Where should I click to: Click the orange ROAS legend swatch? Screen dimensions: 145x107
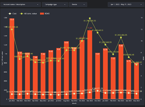tap(42, 14)
